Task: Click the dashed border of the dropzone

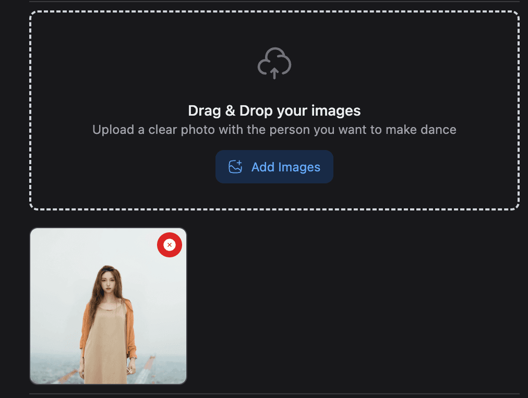Action: (274, 14)
